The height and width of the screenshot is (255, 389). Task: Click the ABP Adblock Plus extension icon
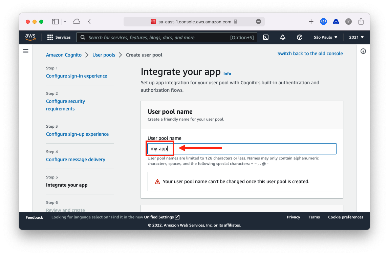coord(323,22)
